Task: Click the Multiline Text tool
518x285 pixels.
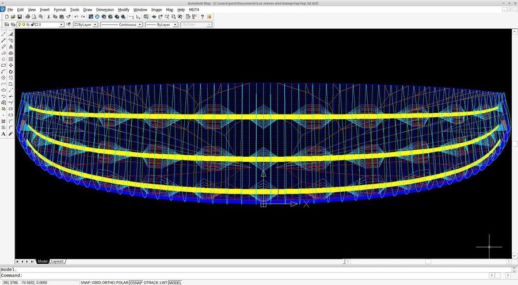Action: tap(3, 134)
